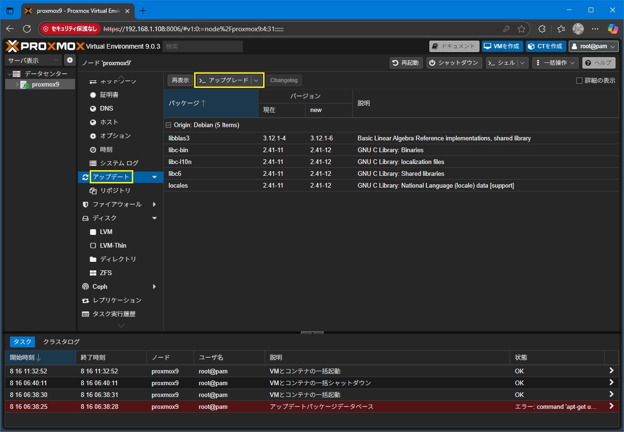Expand the Ceph submenu arrow

pyautogui.click(x=154, y=286)
